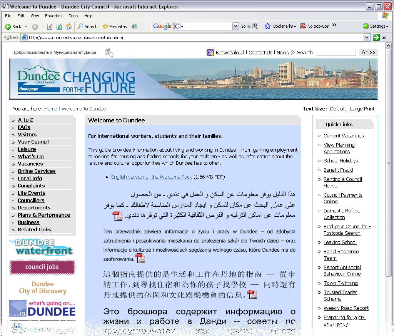Open the Weekly Road Report link
This screenshot has width=394, height=336.
click(x=346, y=308)
